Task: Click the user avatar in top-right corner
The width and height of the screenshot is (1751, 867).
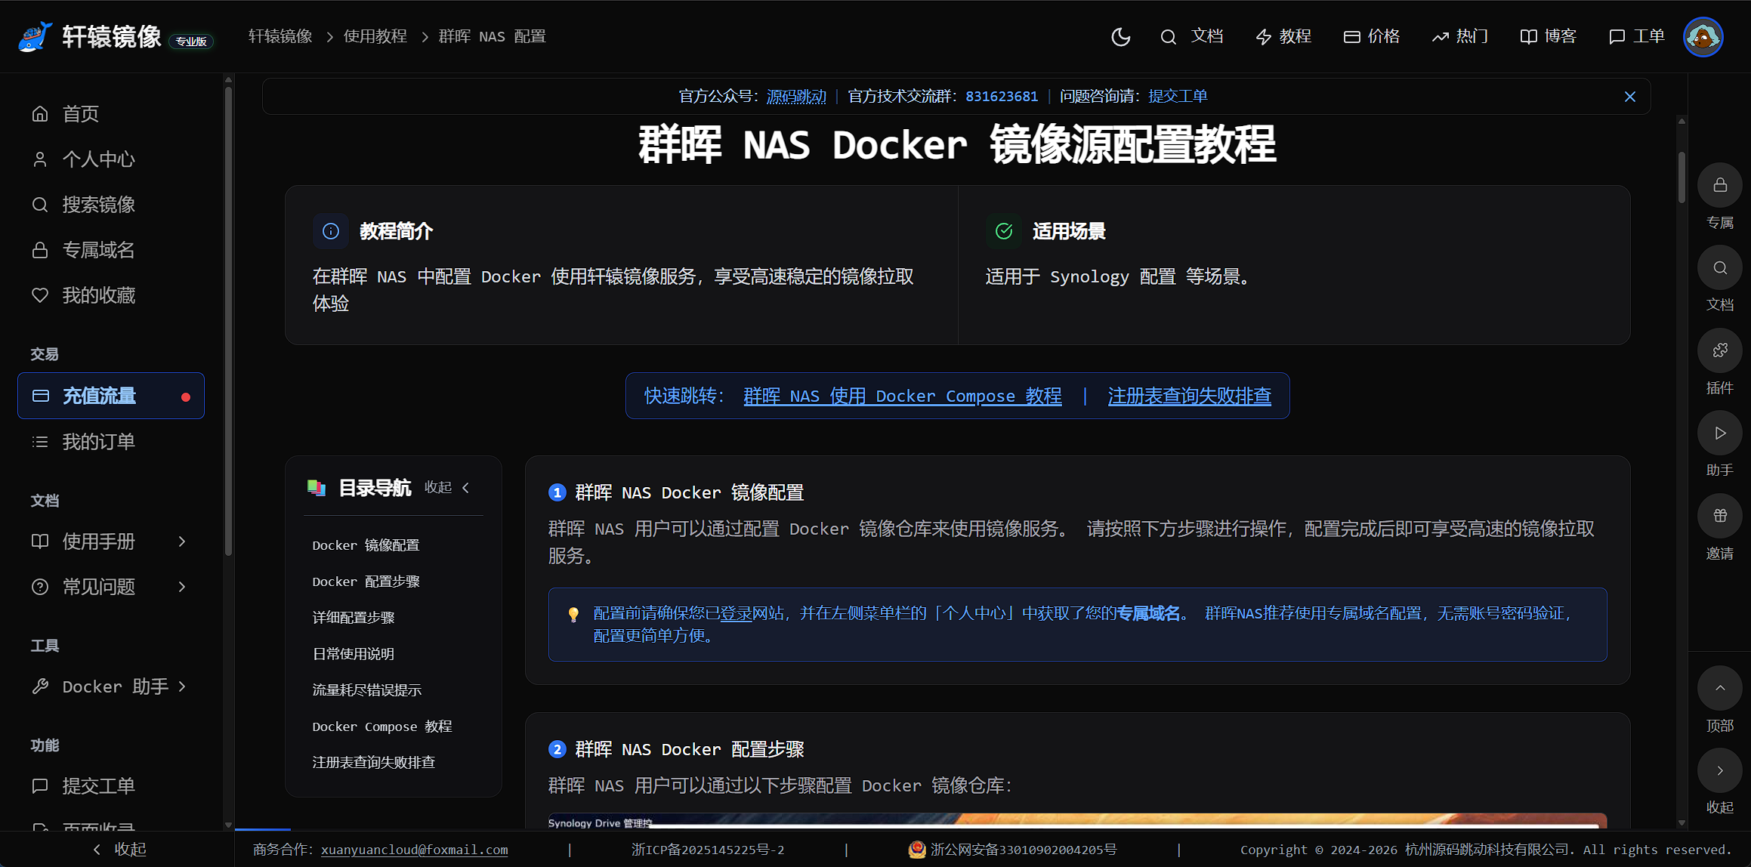Action: point(1703,36)
